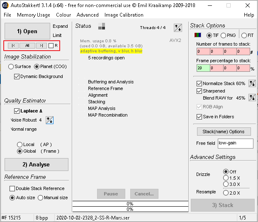Viewport: 258px width, 222px height.
Task: Click the AutoStakkert app icon in title bar
Action: click(5, 5)
